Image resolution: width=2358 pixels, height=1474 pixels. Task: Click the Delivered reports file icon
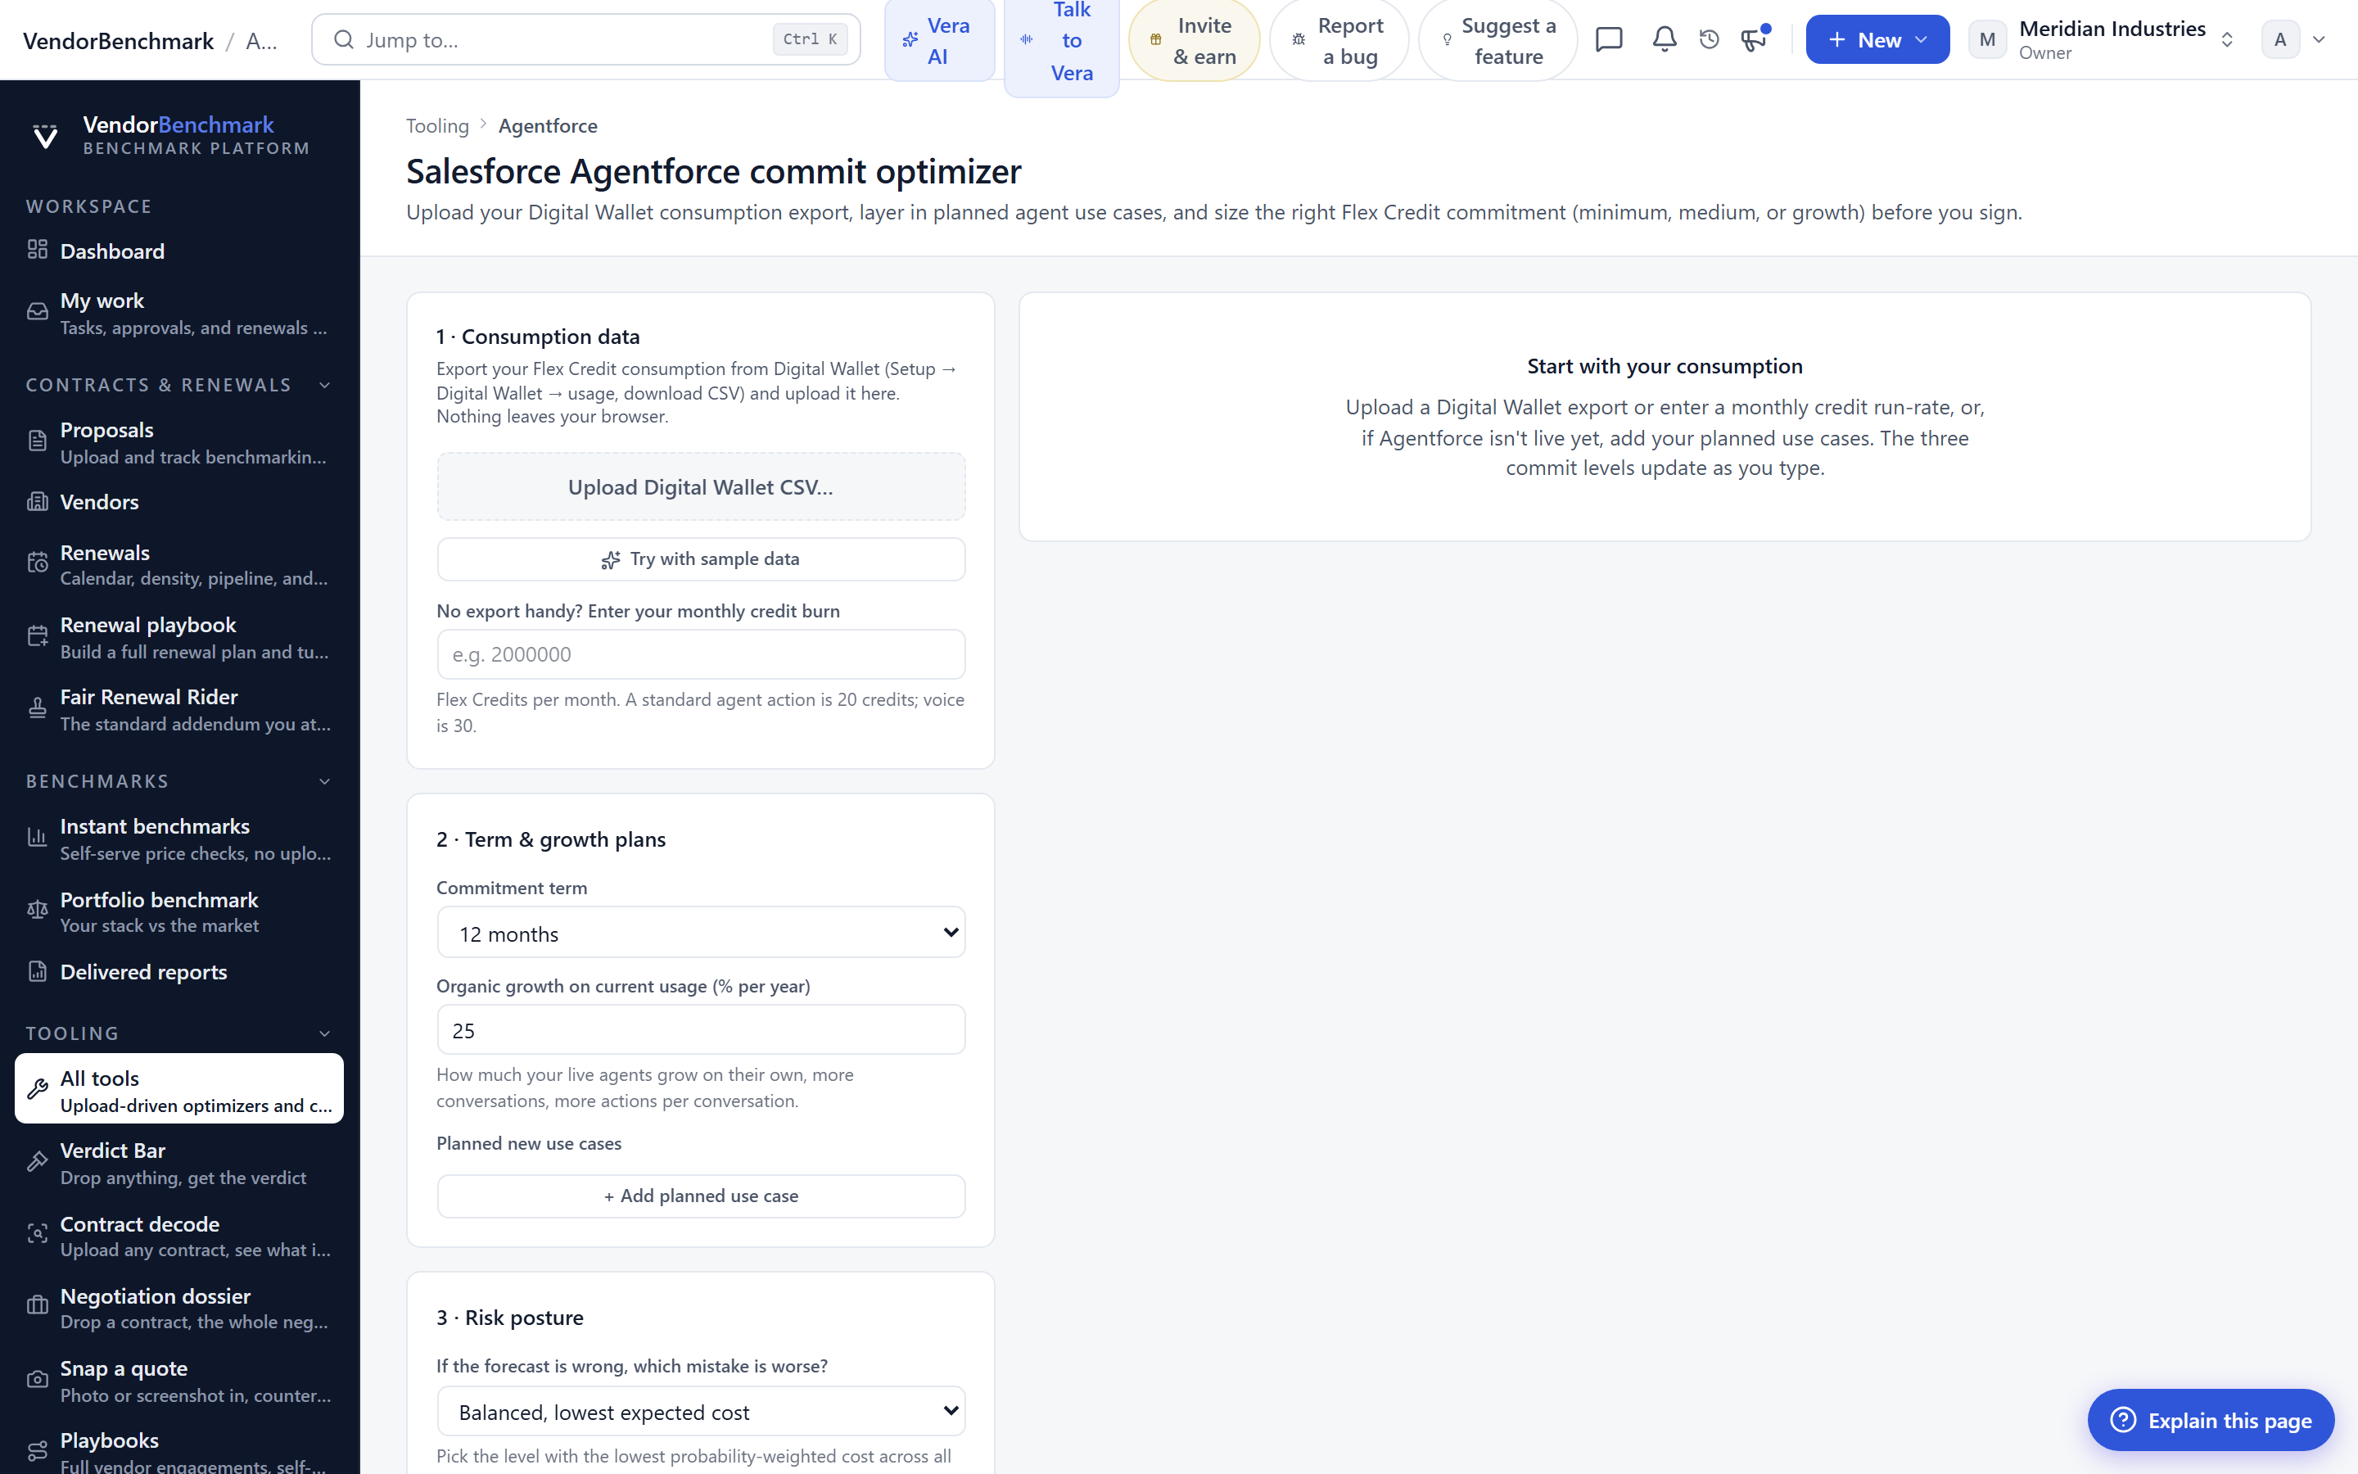point(37,971)
